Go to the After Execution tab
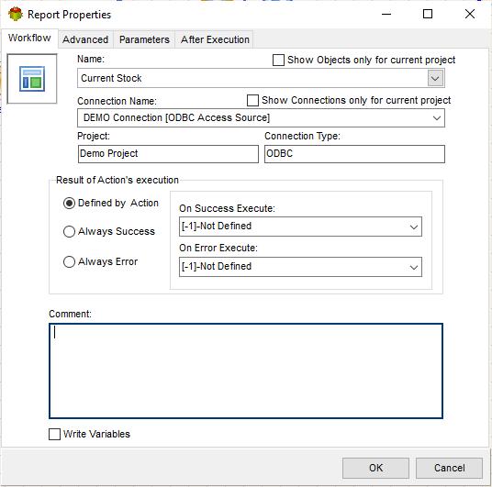This screenshot has width=492, height=487. tap(215, 39)
